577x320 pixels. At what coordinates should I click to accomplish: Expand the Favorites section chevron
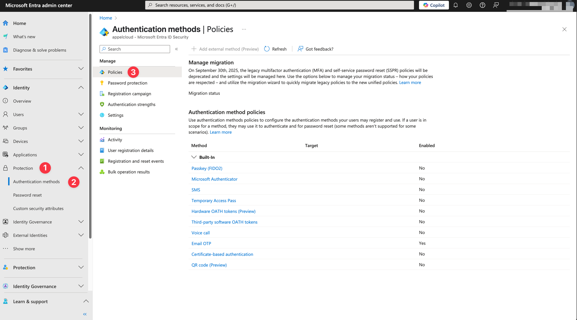(x=81, y=69)
